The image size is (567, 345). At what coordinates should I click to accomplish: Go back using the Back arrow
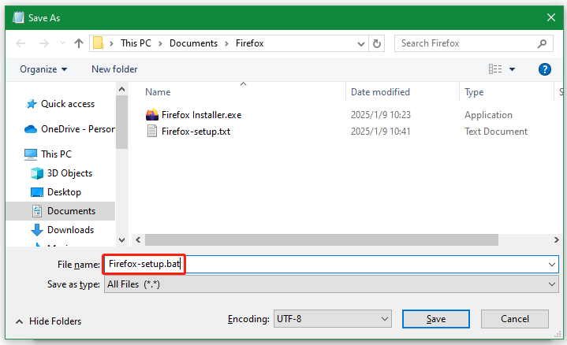click(x=21, y=43)
